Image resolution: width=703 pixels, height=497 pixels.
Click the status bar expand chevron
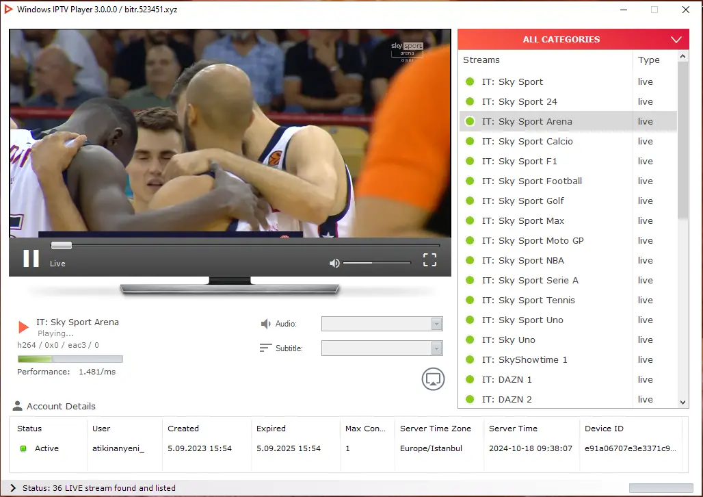point(12,488)
